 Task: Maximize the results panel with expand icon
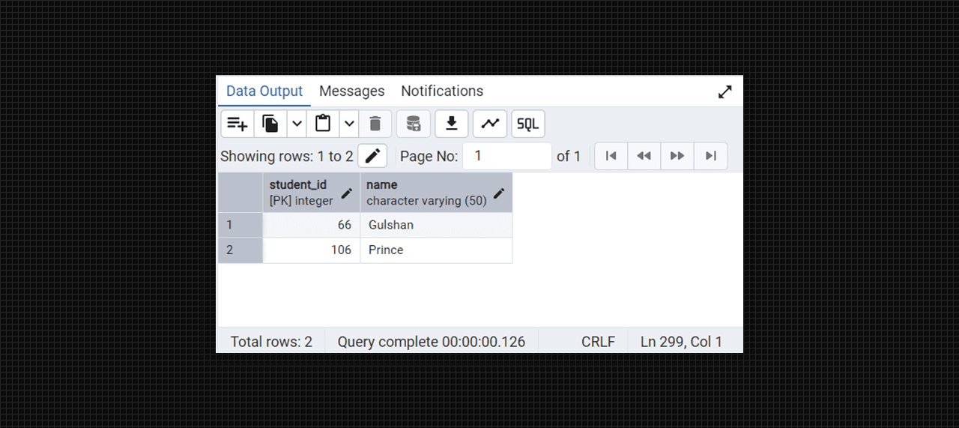click(x=724, y=91)
